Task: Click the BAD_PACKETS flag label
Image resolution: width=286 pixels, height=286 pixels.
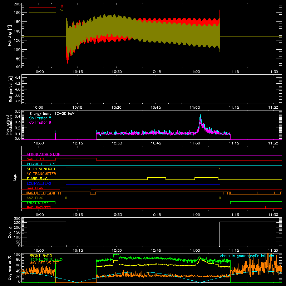Action: click(39, 207)
